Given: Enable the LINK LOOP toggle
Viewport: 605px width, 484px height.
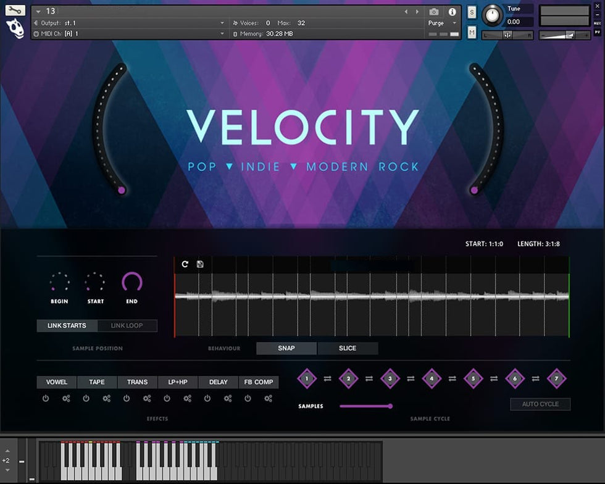Looking at the screenshot, I should pyautogui.click(x=127, y=325).
